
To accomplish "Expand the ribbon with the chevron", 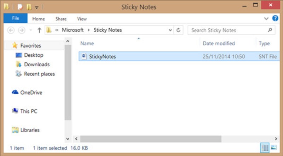I will click(266, 18).
